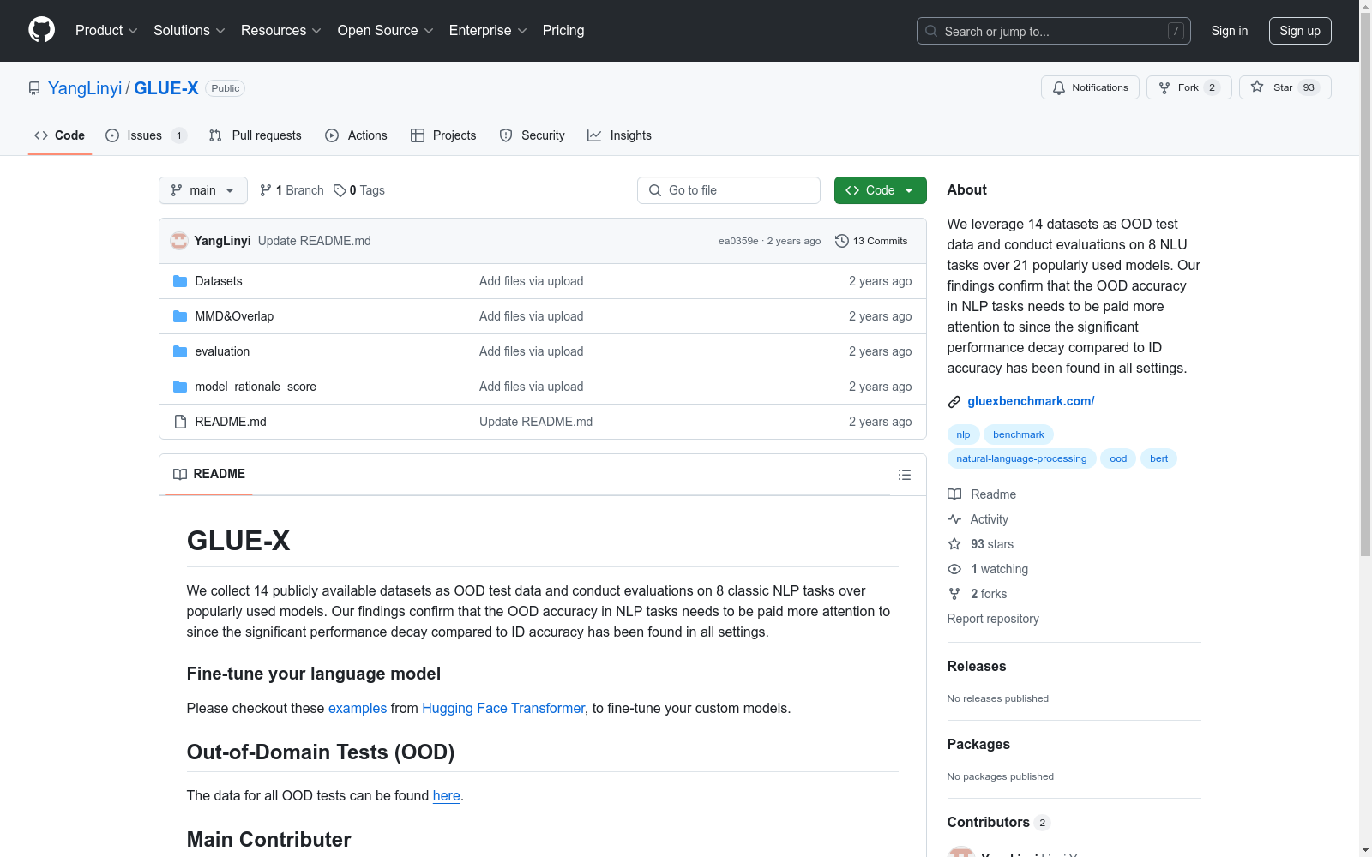Switch to the Pull requests tab
The image size is (1372, 857).
[x=256, y=135]
